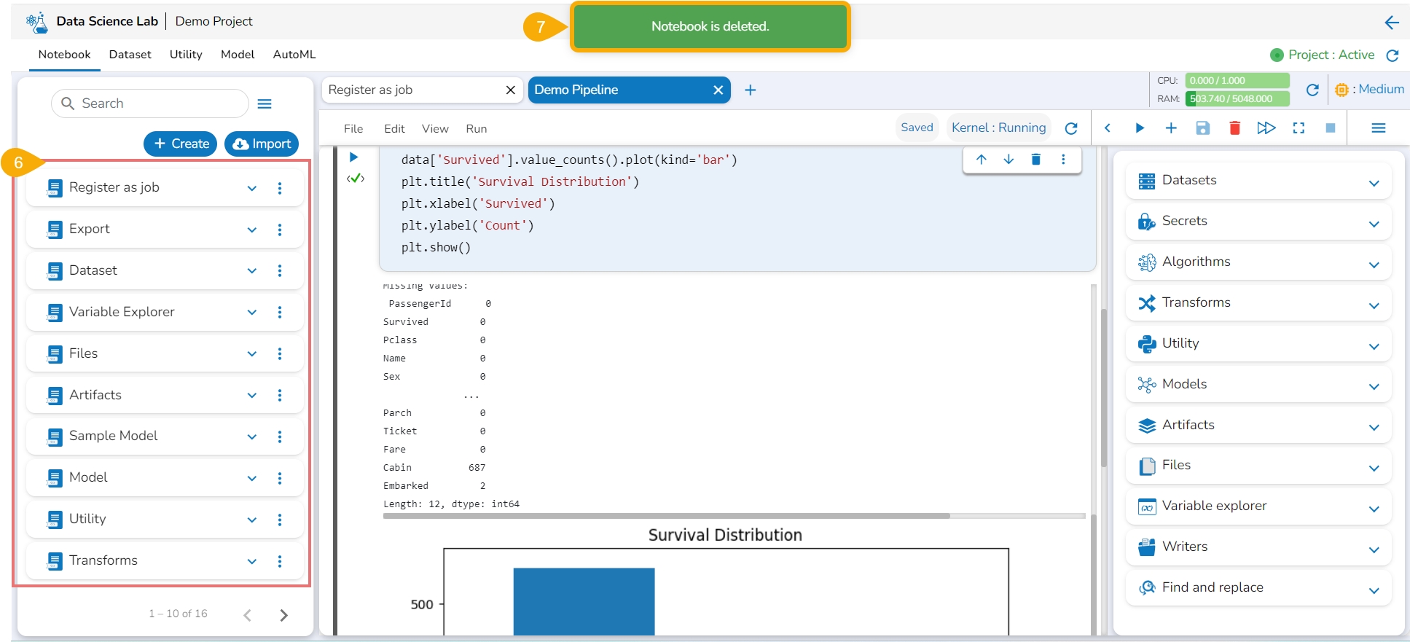The width and height of the screenshot is (1410, 642).
Task: Click the red delete cell icon in toolbar
Action: point(1234,128)
